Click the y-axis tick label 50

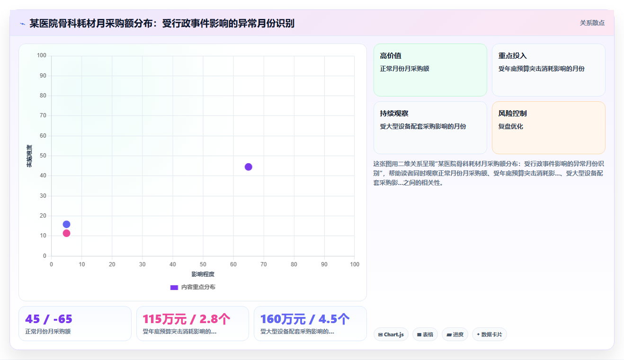pyautogui.click(x=43, y=156)
